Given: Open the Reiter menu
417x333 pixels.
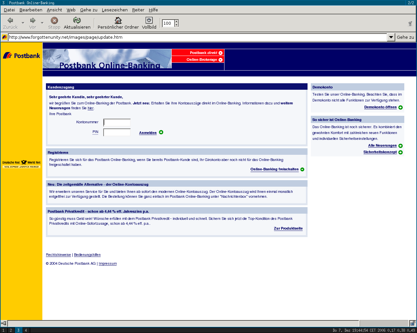Looking at the screenshot, I should [138, 10].
